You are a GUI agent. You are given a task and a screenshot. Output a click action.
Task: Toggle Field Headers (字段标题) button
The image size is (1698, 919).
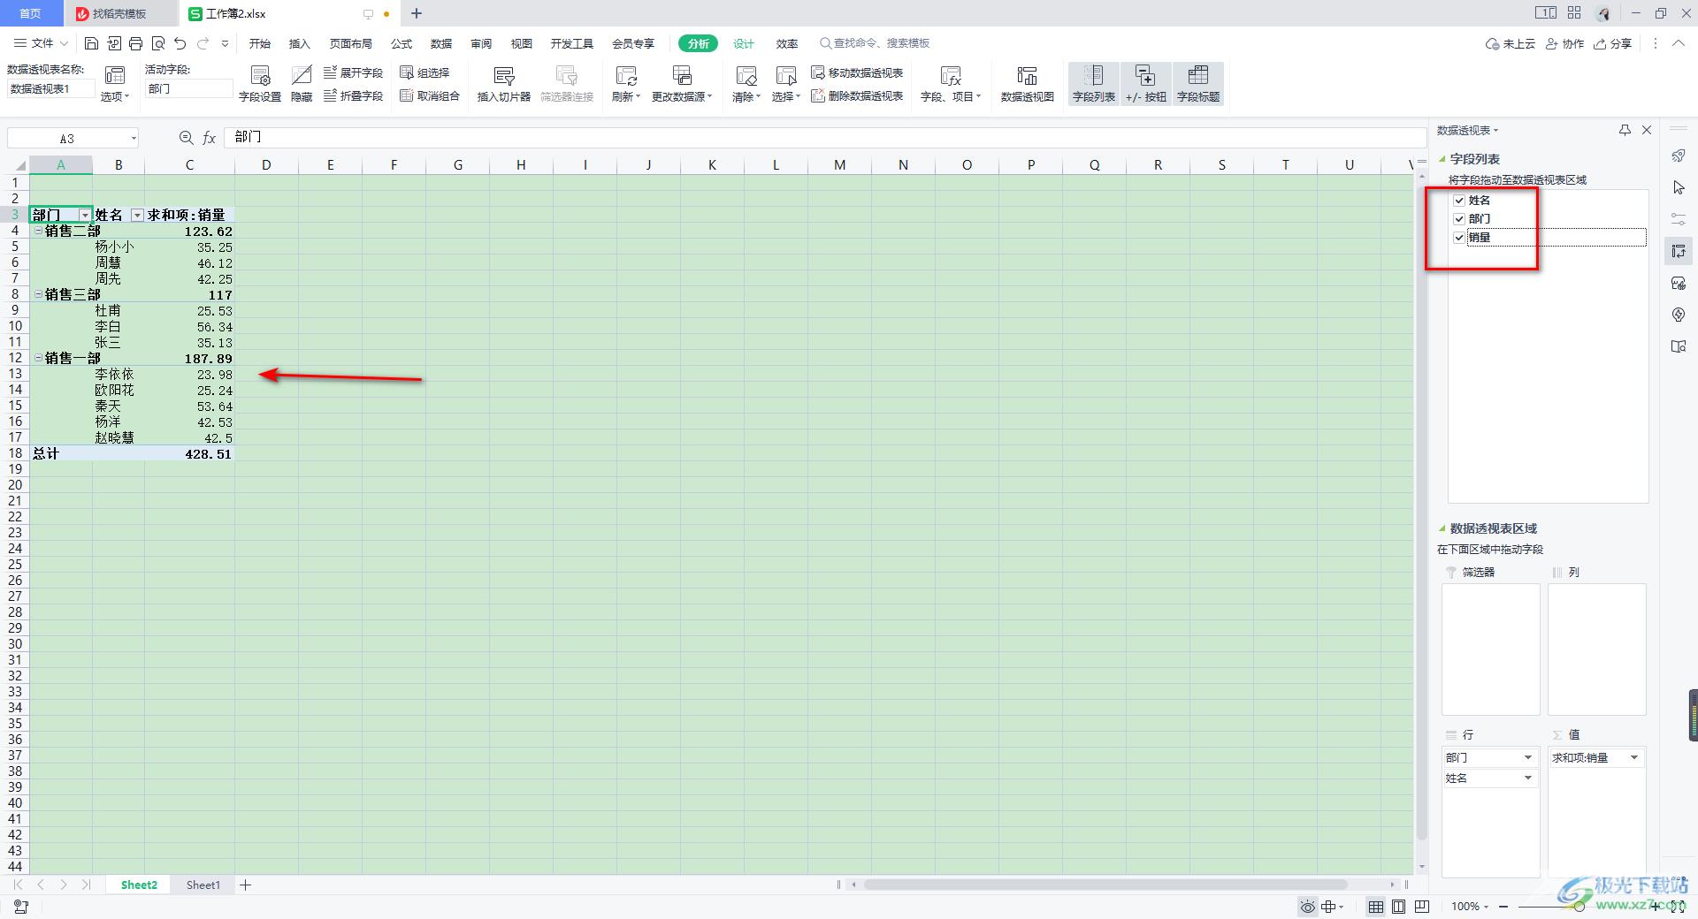pyautogui.click(x=1198, y=84)
